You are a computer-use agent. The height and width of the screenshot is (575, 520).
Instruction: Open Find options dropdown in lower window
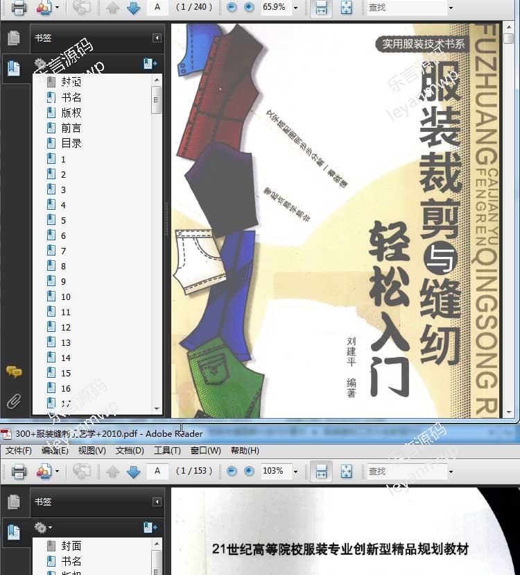coord(451,472)
